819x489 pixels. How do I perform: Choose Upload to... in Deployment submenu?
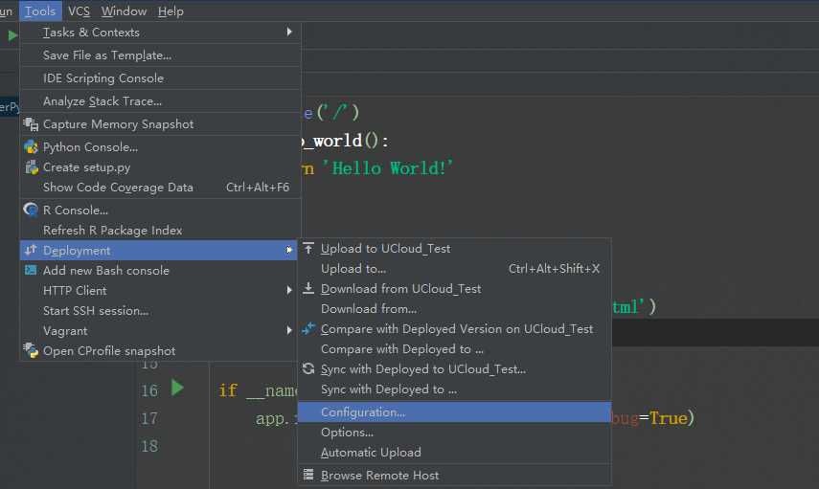click(454, 269)
